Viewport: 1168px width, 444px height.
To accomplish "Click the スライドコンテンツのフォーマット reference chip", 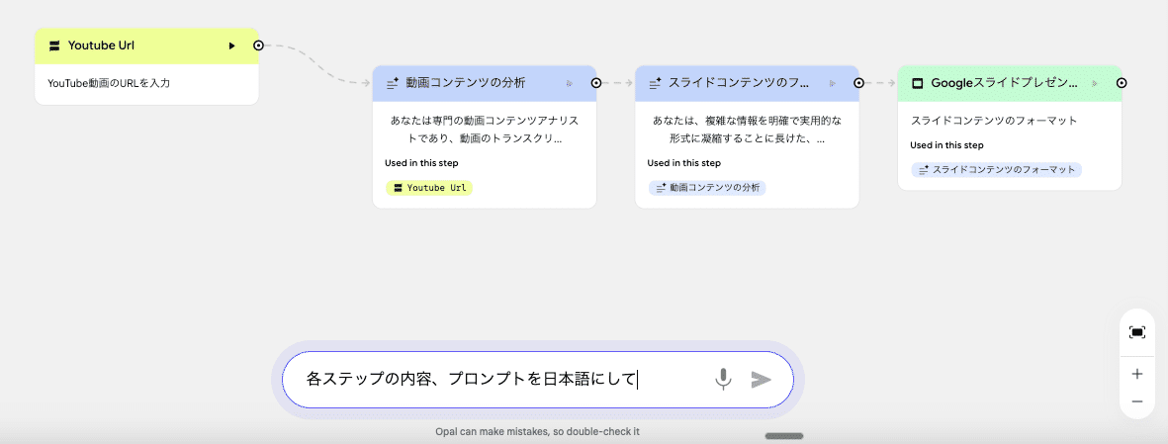I will pos(996,170).
